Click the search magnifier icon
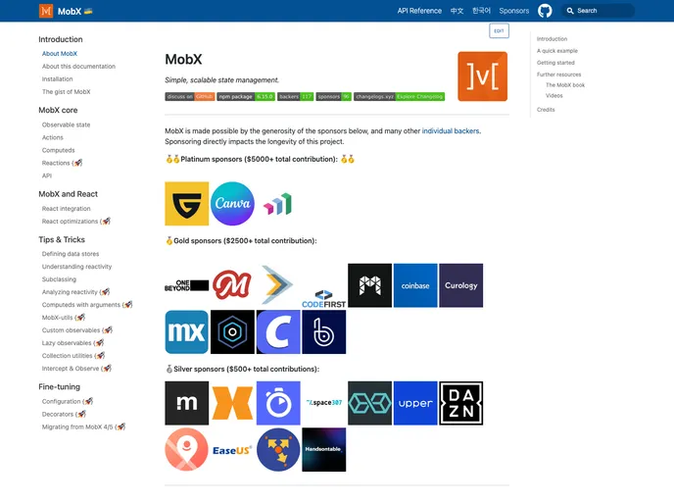The image size is (674, 502). [570, 11]
